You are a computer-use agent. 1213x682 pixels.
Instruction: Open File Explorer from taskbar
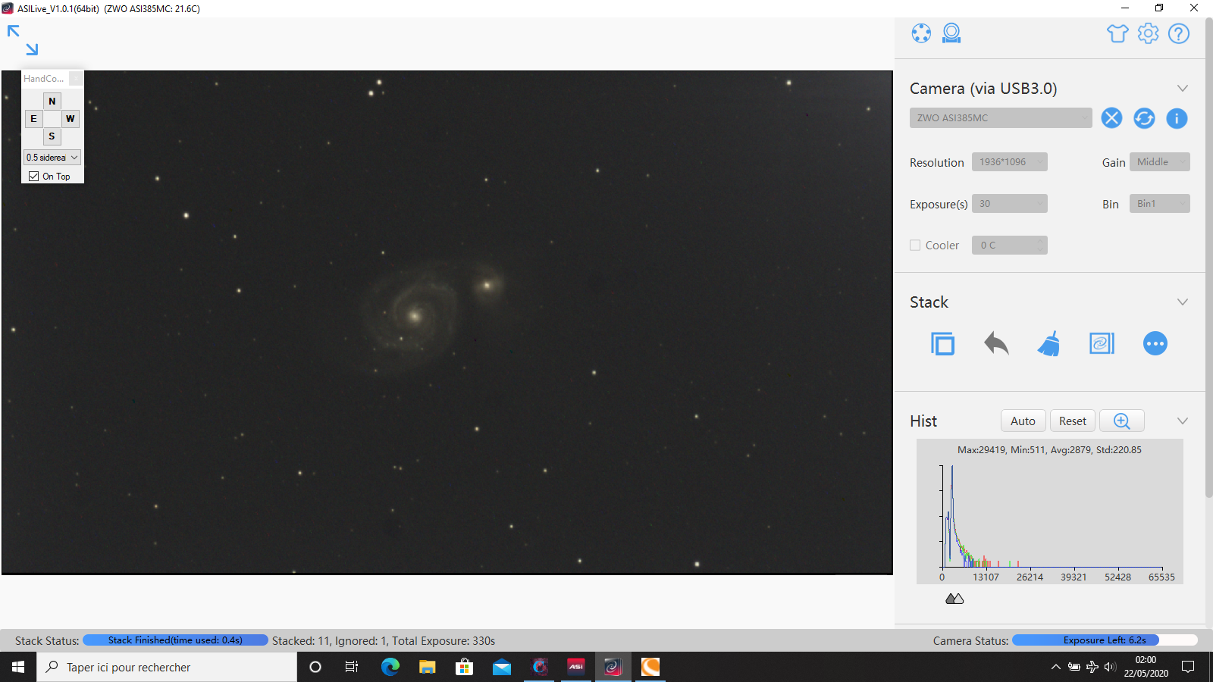[x=427, y=667]
